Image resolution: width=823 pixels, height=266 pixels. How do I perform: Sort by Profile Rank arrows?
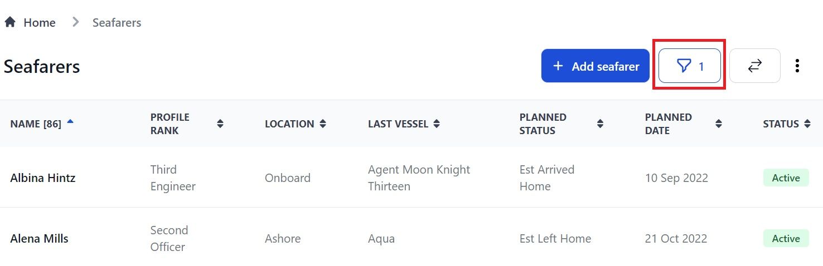tap(220, 124)
